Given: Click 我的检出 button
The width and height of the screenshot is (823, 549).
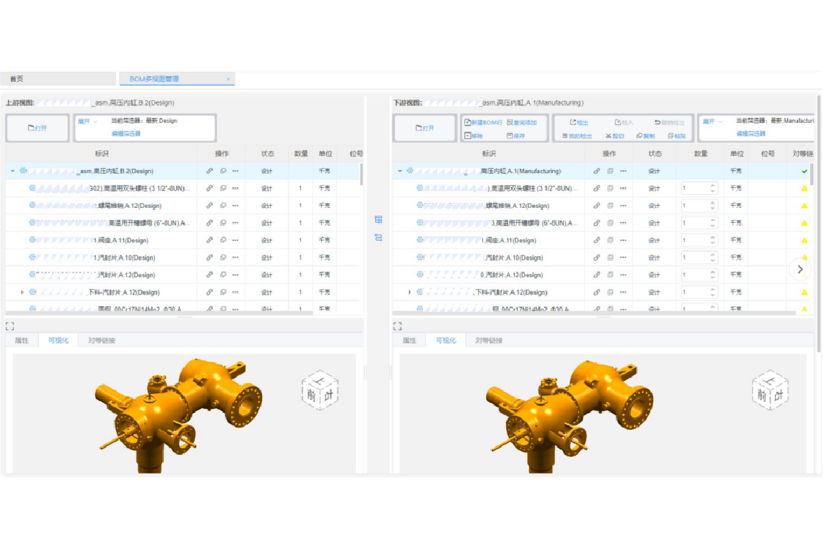Looking at the screenshot, I should point(577,136).
